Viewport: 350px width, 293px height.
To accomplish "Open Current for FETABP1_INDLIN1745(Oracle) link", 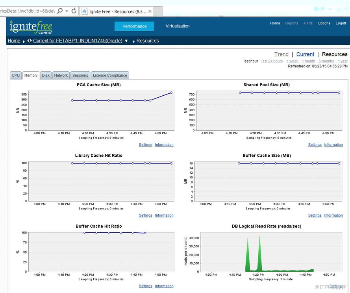I will (x=78, y=41).
